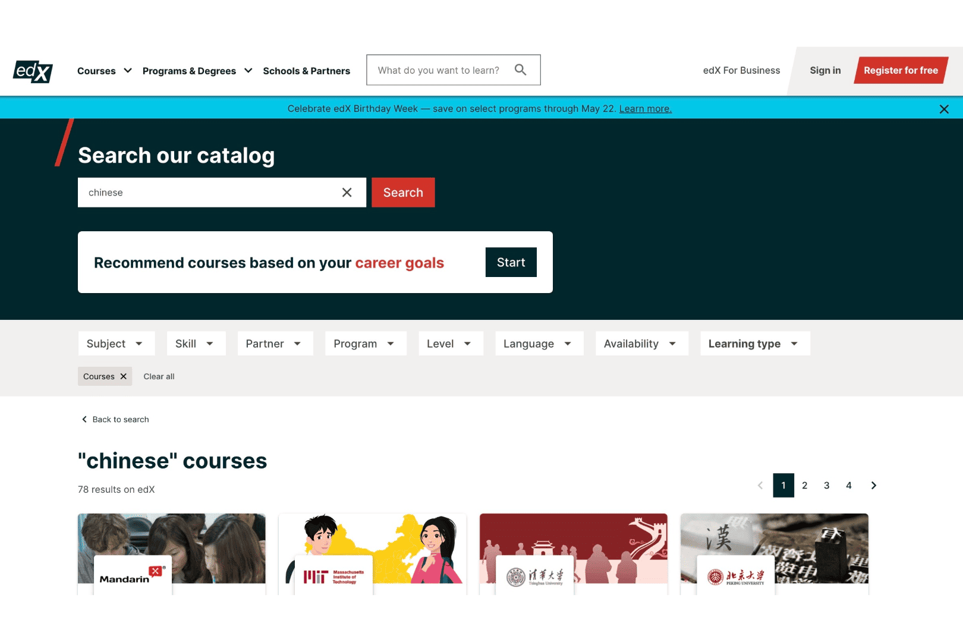
Task: Start career goals recommendation
Action: (511, 262)
